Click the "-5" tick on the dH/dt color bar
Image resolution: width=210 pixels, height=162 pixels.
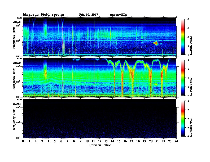(x=187, y=19)
